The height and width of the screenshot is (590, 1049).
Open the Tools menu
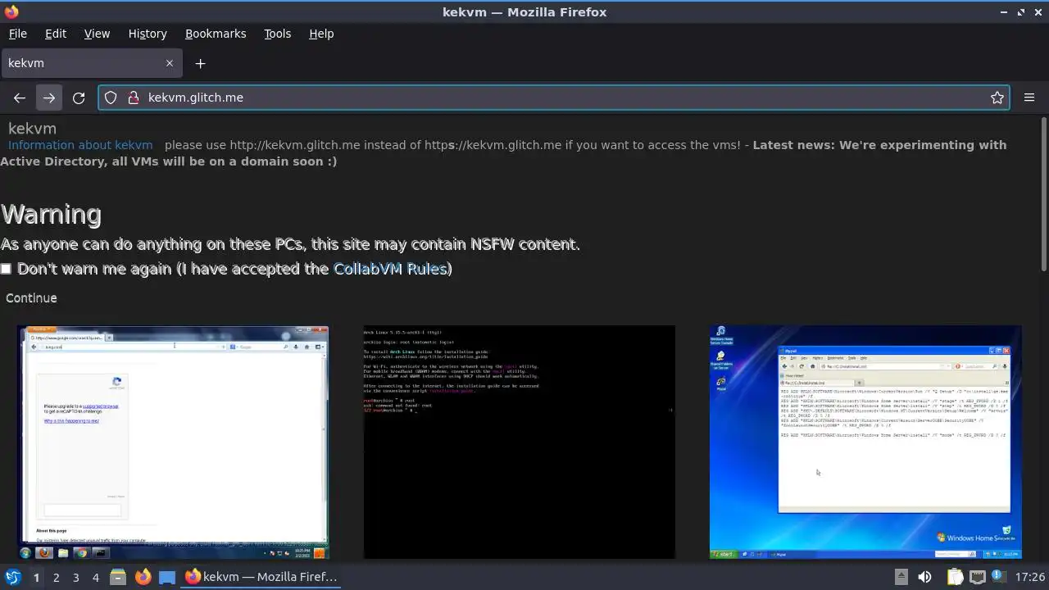point(278,34)
